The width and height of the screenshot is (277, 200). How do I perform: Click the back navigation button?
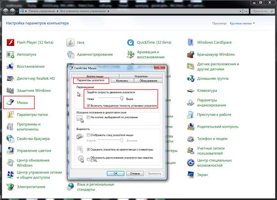[x=6, y=11]
